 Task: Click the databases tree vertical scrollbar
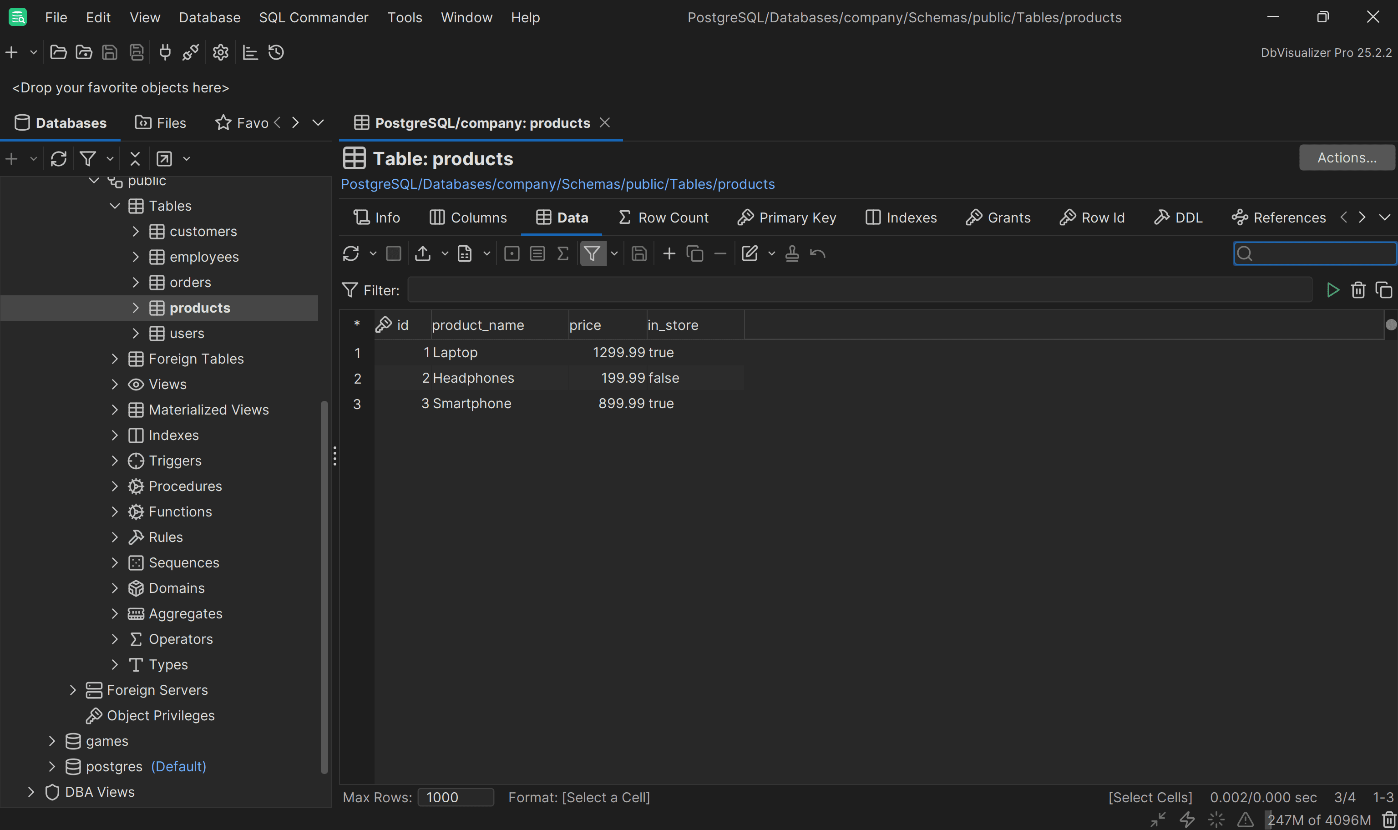pyautogui.click(x=324, y=587)
